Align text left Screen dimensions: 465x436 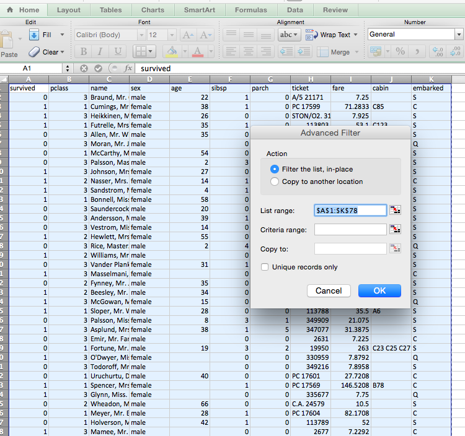click(231, 52)
